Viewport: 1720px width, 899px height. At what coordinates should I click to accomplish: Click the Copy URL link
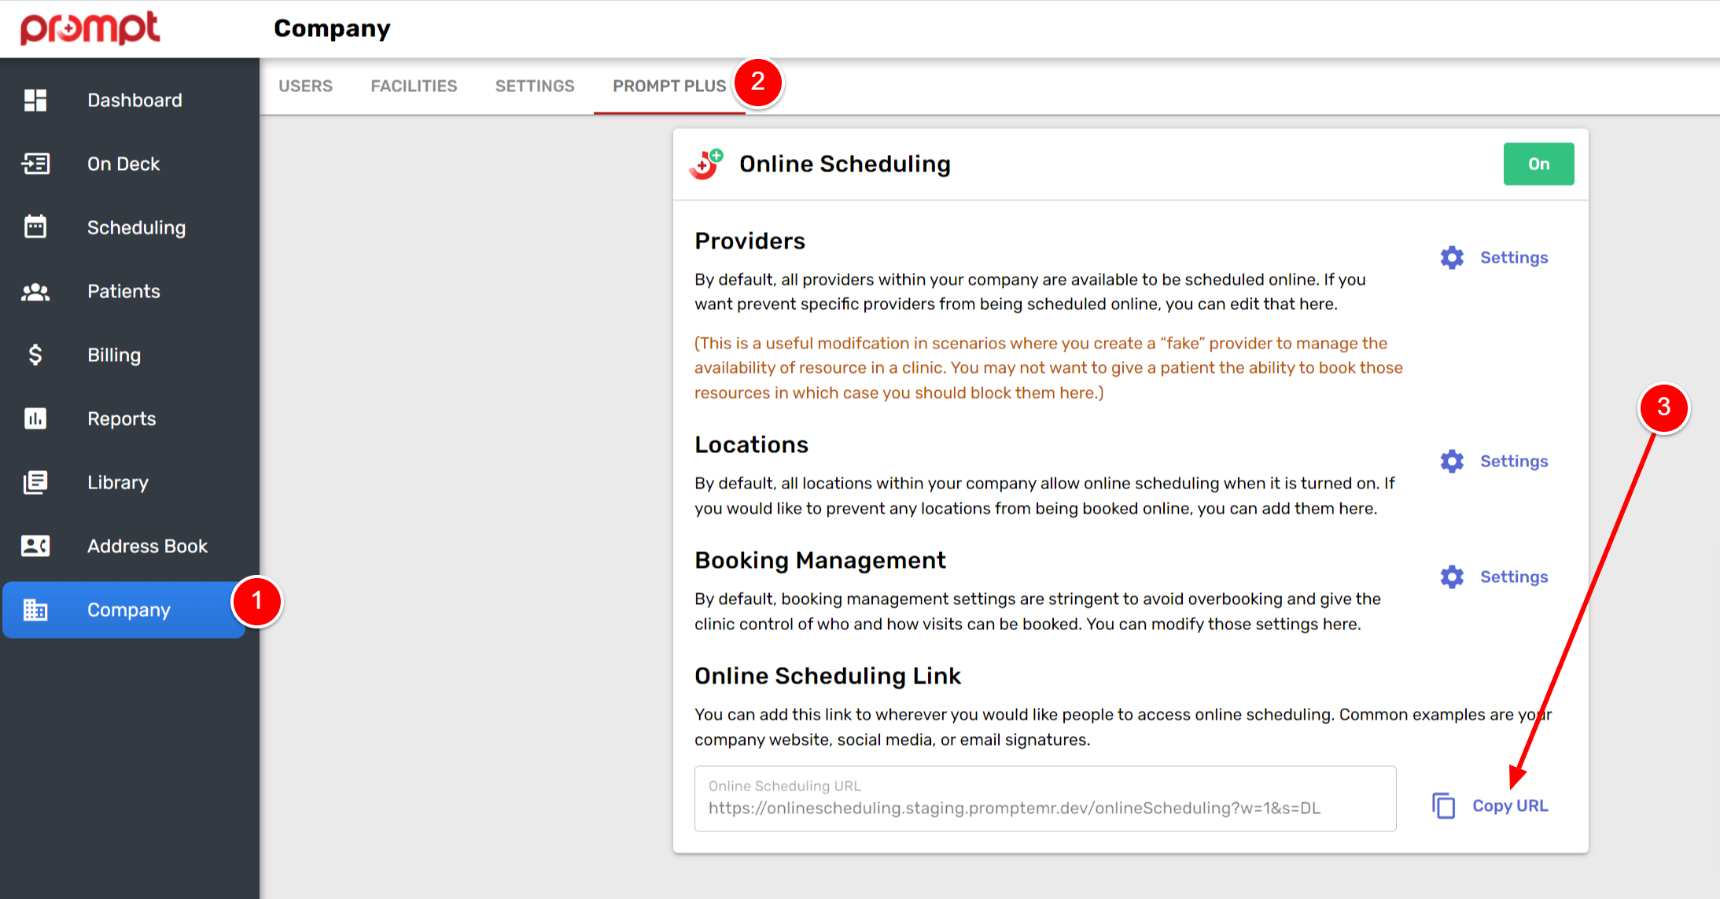pos(1510,805)
